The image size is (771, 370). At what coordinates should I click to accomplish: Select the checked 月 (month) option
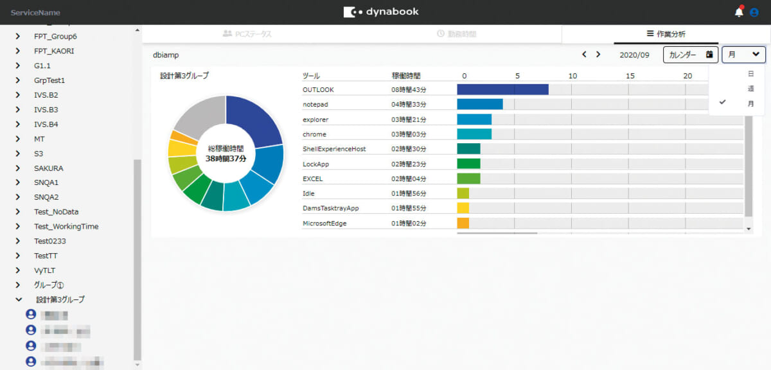coord(750,103)
